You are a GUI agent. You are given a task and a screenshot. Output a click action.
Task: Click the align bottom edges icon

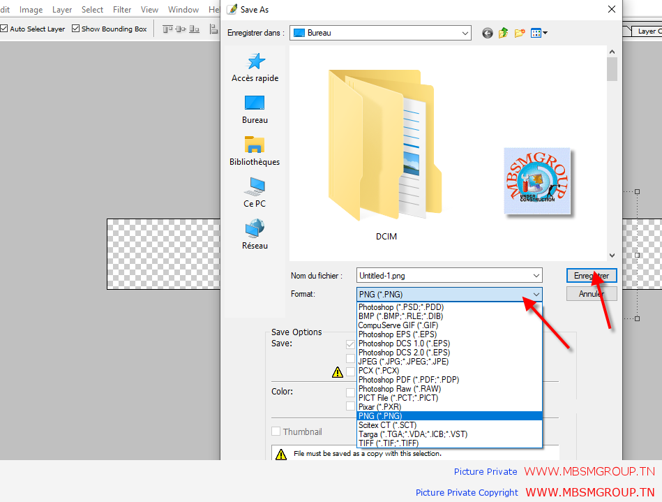[194, 29]
